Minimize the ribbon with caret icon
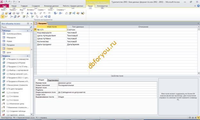The width and height of the screenshot is (200, 120). pos(195,6)
